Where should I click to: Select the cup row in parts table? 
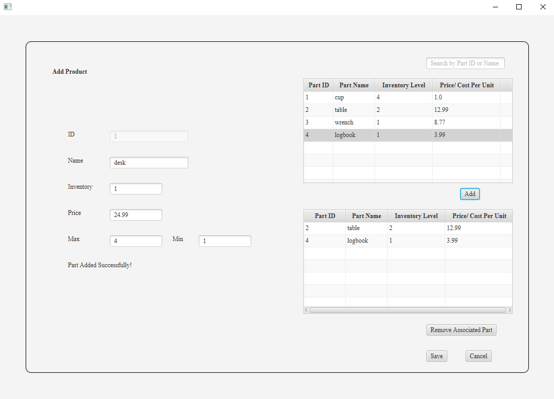(366, 97)
